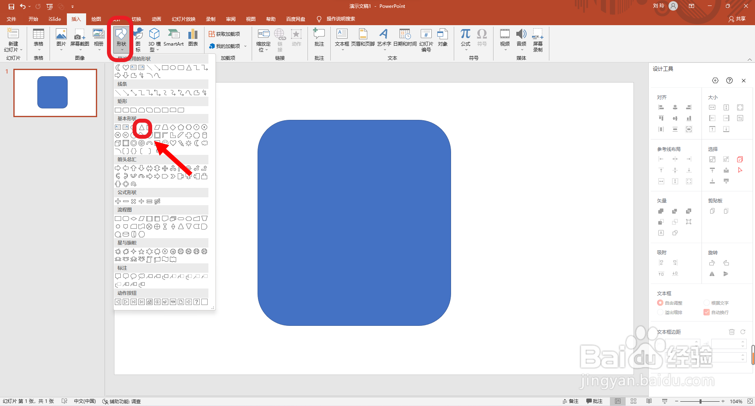Open the 文件 (File) tab
Screen dimensions: 755x406
click(11, 19)
